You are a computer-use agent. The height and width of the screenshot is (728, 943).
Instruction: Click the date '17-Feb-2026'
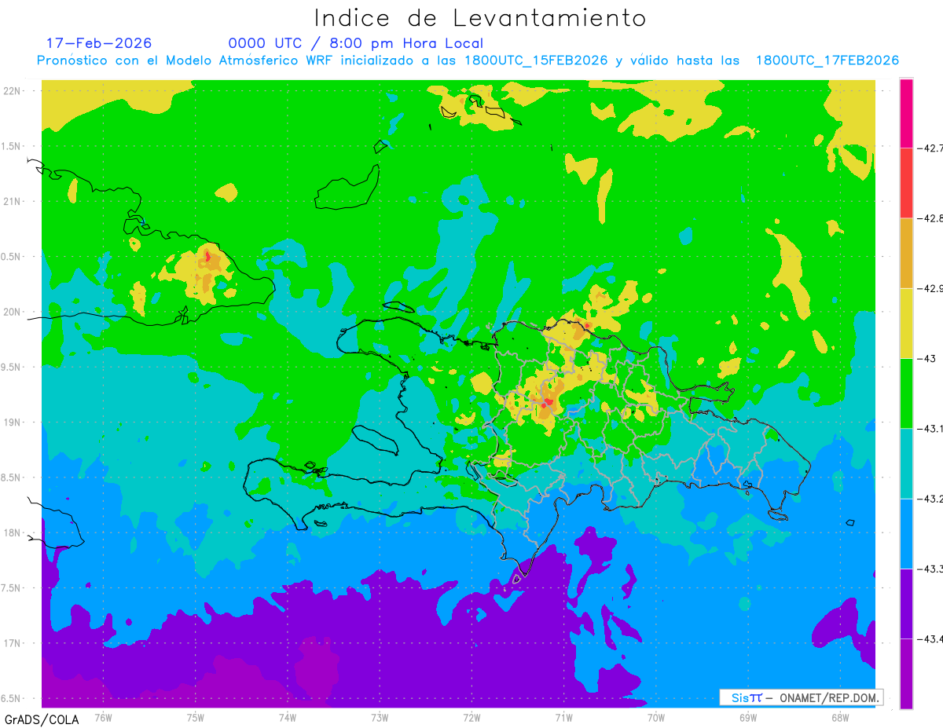pos(99,43)
